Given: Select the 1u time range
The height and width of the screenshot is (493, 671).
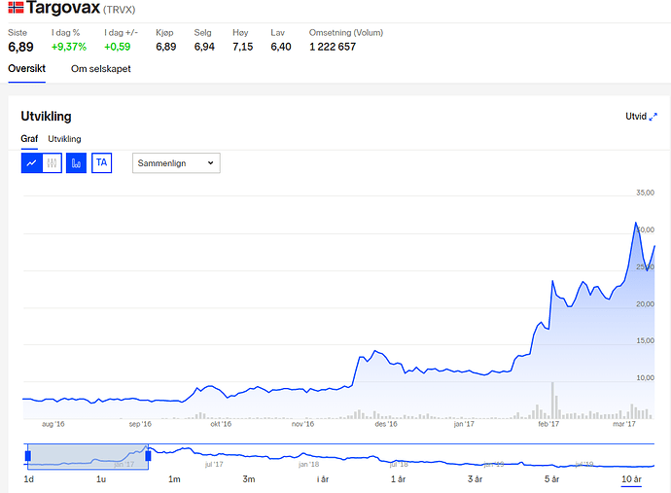Looking at the screenshot, I should [x=101, y=479].
